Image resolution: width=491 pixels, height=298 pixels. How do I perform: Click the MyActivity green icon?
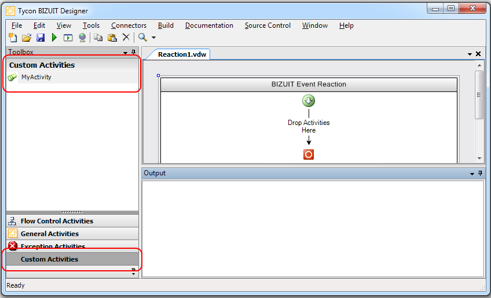pos(12,77)
